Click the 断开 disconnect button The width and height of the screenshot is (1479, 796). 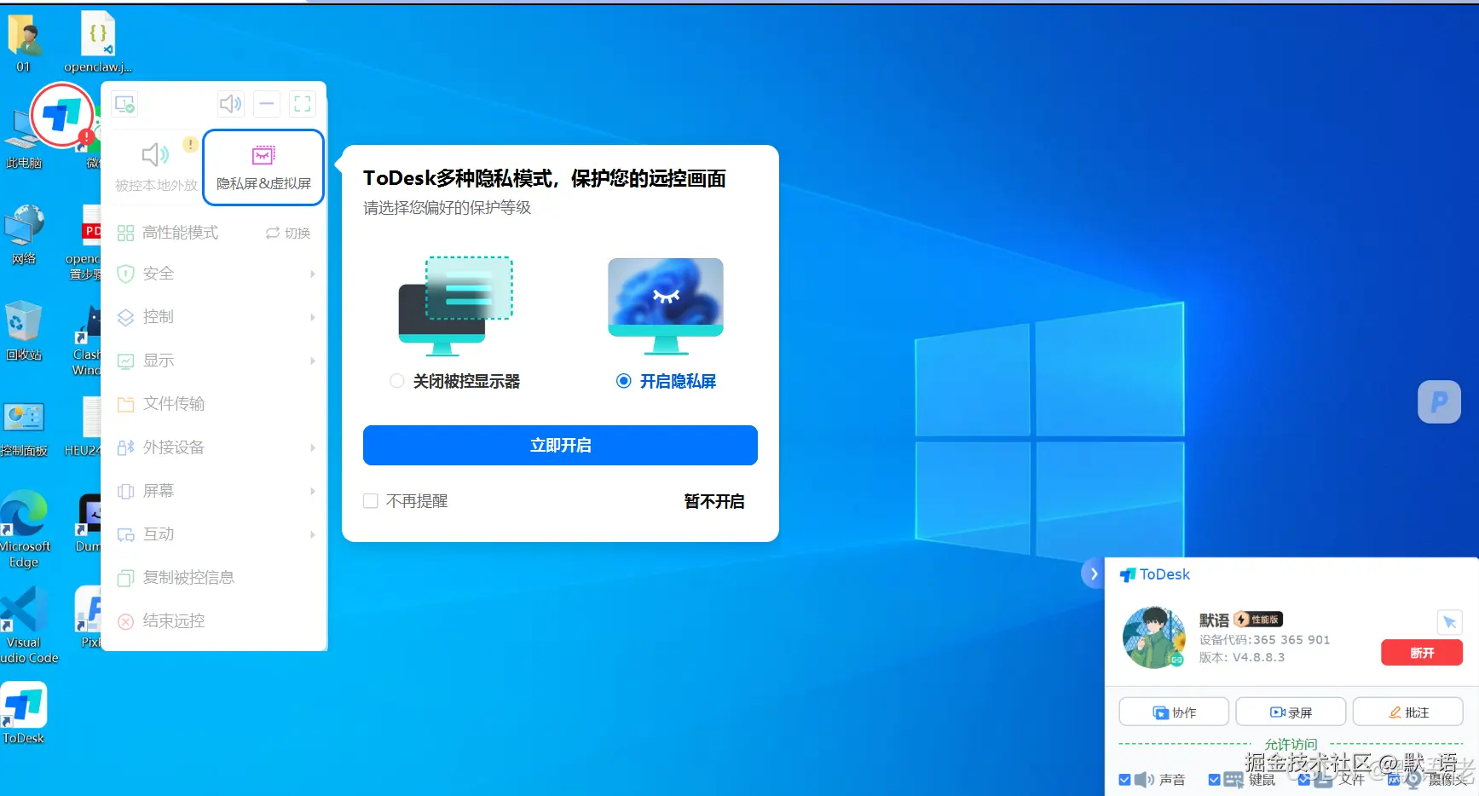coord(1422,653)
